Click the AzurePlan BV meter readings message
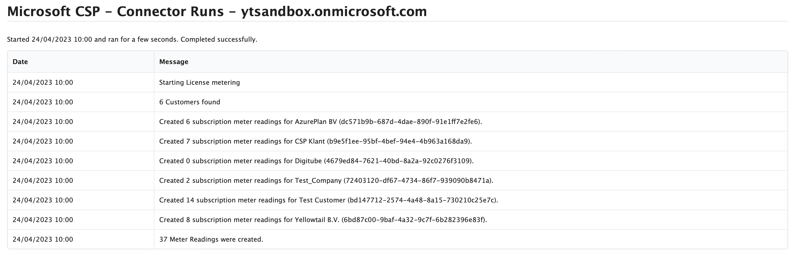Viewport: 793px width, 255px height. (320, 122)
